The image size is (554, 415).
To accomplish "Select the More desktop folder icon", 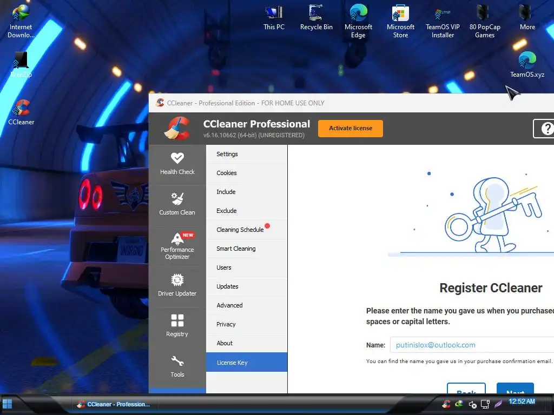I will coord(527,18).
